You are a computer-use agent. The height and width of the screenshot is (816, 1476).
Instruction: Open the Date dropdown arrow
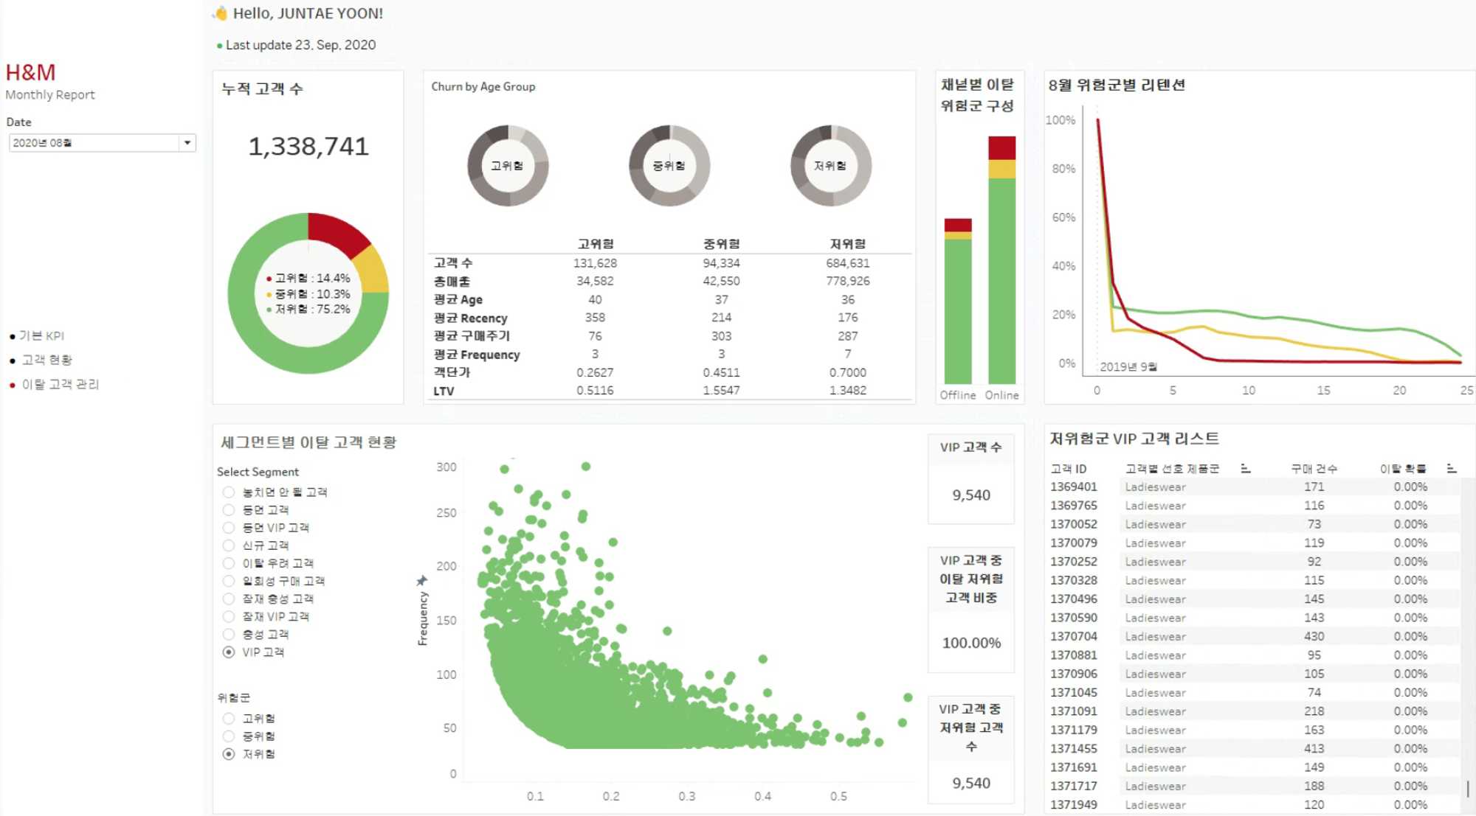(187, 143)
